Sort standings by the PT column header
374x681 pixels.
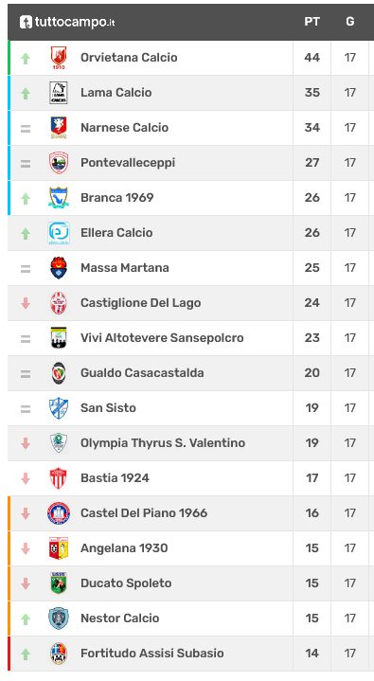click(x=312, y=22)
